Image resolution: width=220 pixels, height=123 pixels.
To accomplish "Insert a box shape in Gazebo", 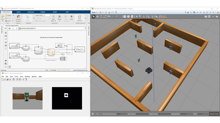I will [x=125, y=17].
